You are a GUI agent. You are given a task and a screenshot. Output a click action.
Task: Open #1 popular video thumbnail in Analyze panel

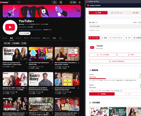99,111
